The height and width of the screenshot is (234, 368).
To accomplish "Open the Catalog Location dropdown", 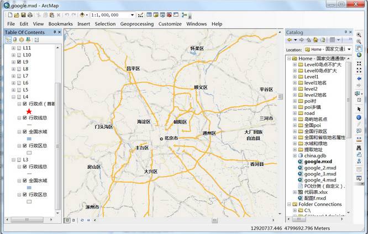I will click(349, 49).
